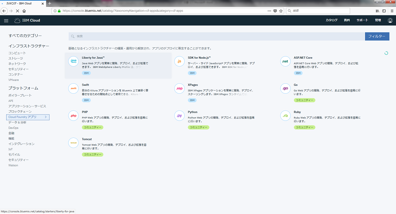
Task: Select the インテグレーション category
Action: pyautogui.click(x=21, y=144)
